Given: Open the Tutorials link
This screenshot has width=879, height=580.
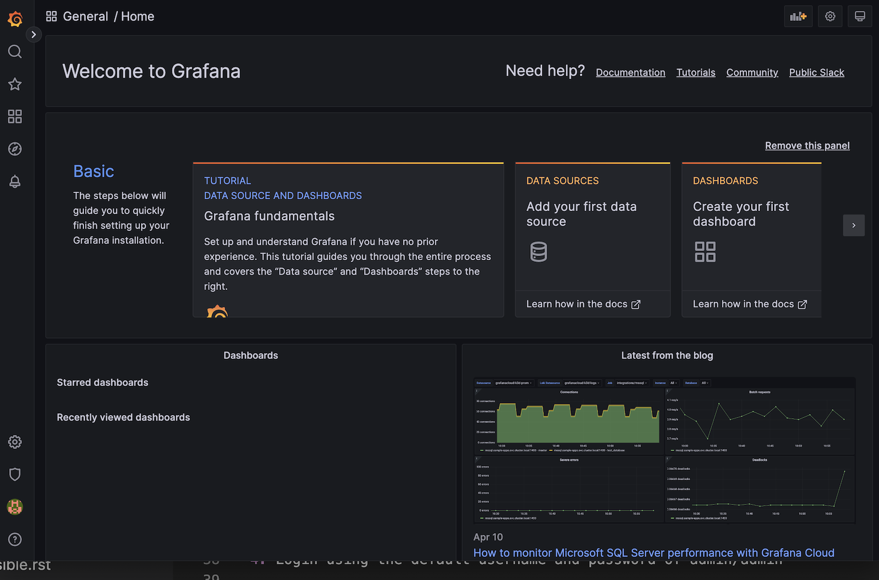Looking at the screenshot, I should [x=696, y=72].
